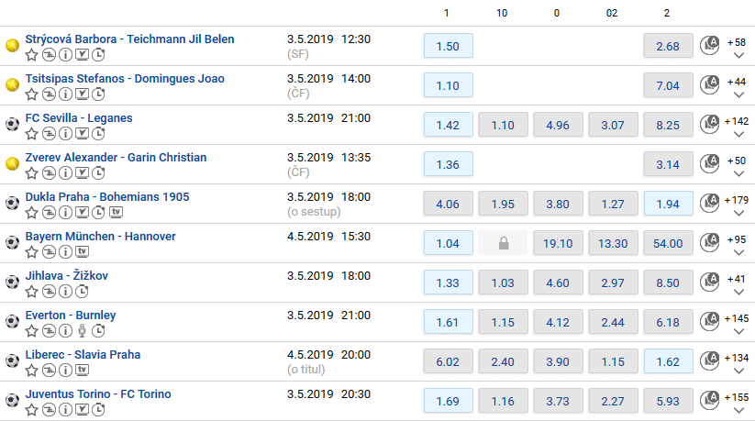Open info icon for Bayern München - Hannover
Image resolution: width=755 pixels, height=421 pixels.
pos(65,252)
